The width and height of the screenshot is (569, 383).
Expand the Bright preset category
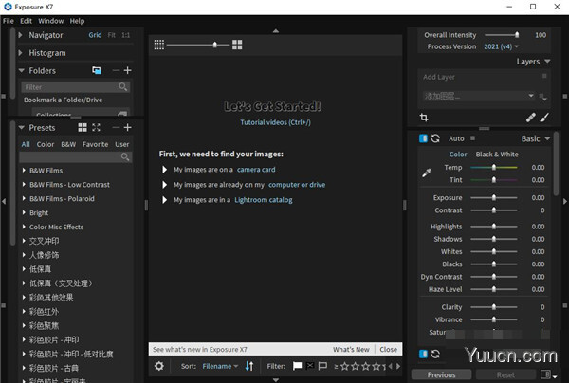[24, 212]
